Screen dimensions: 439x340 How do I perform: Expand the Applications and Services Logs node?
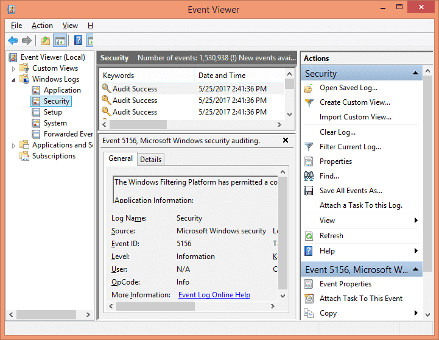click(13, 146)
